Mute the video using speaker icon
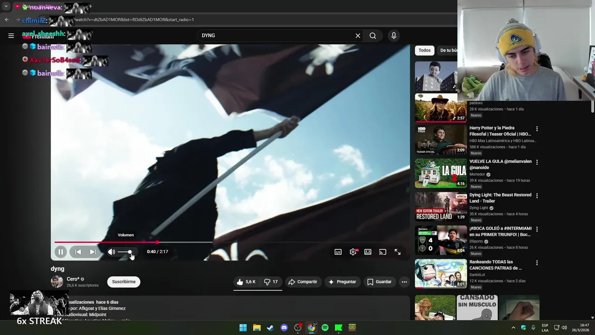The width and height of the screenshot is (595, 335). [112, 252]
